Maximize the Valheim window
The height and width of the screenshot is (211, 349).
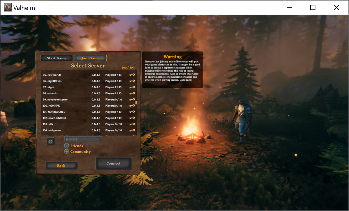pos(313,7)
